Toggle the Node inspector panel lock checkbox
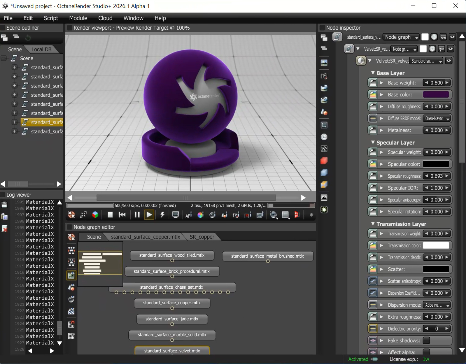This screenshot has width=466, height=364. [322, 28]
